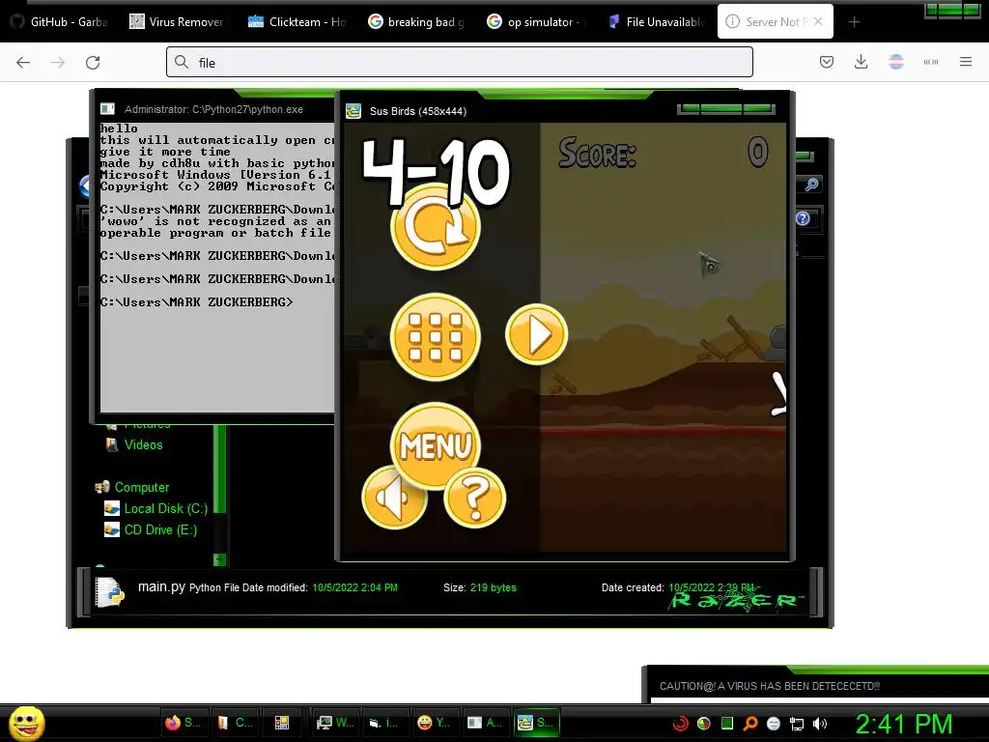Switch to the GitHub - Garba tab
989x742 pixels.
[x=60, y=21]
